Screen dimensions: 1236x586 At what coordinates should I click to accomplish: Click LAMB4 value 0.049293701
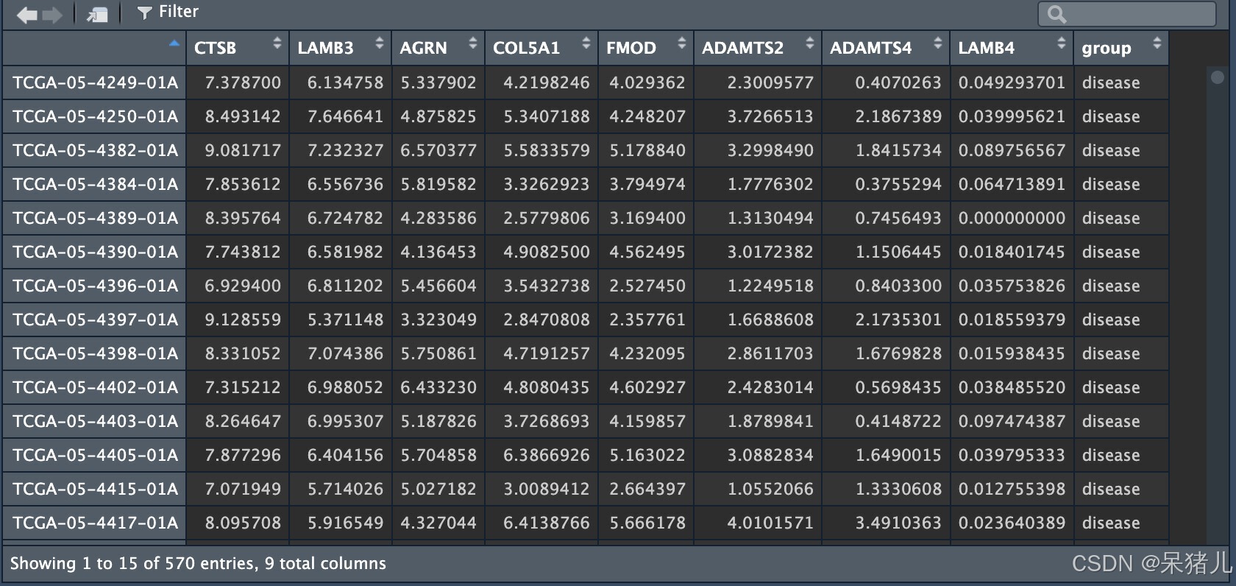point(1012,82)
